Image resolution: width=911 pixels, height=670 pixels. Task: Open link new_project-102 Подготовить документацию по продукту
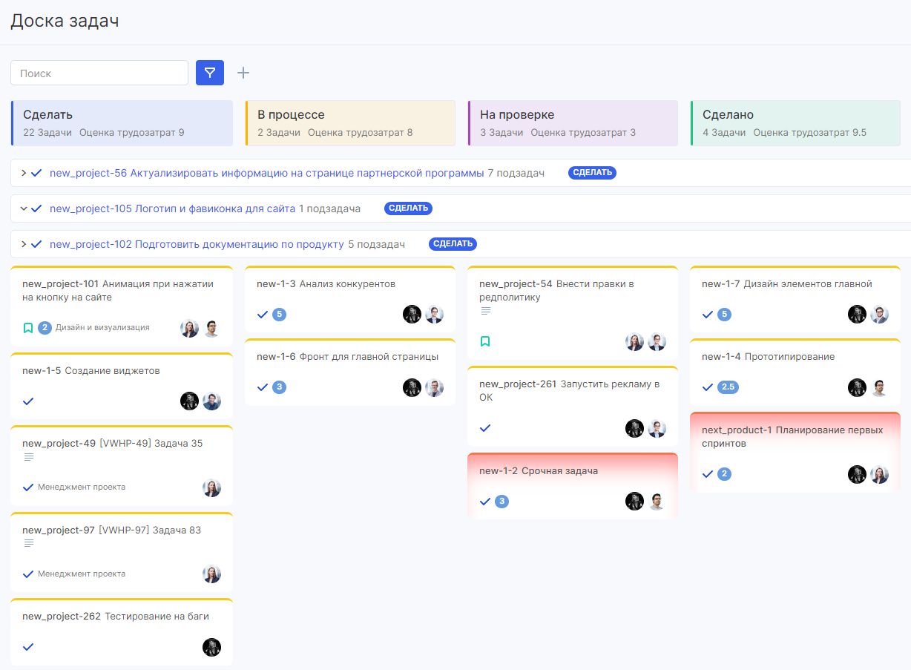197,244
